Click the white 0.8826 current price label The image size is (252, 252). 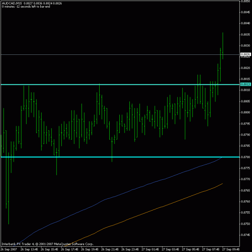246,54
